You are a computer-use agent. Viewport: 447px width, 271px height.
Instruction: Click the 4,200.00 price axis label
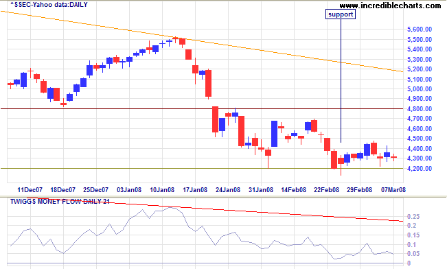pyautogui.click(x=420, y=168)
